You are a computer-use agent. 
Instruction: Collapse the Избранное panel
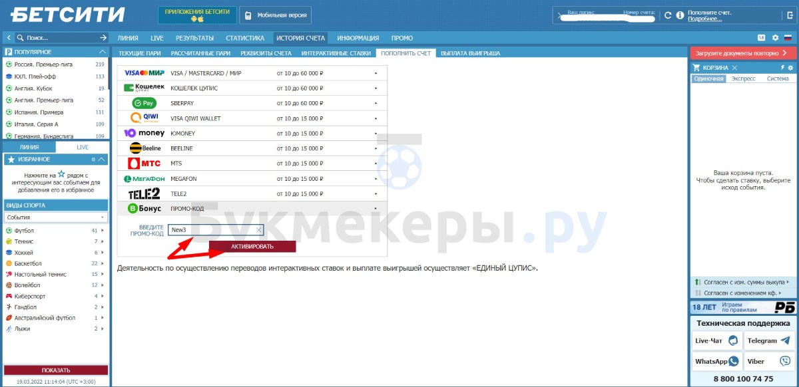pos(101,160)
